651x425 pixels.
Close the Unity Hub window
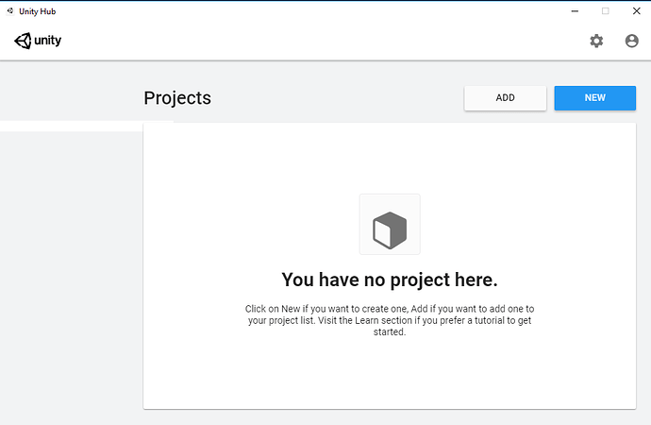pyautogui.click(x=636, y=11)
